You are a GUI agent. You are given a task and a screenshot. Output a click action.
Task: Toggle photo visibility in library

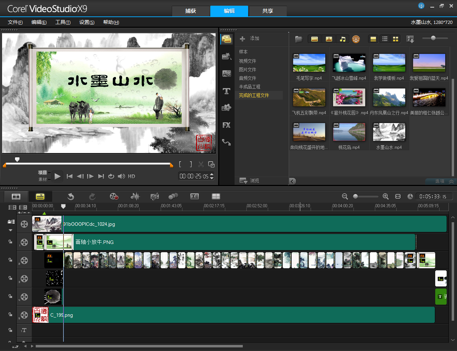[329, 39]
